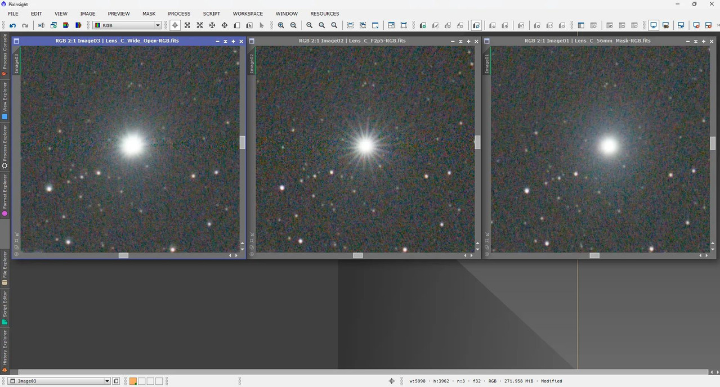Image resolution: width=720 pixels, height=387 pixels.
Task: Switch to the third workspace box
Action: pos(150,381)
